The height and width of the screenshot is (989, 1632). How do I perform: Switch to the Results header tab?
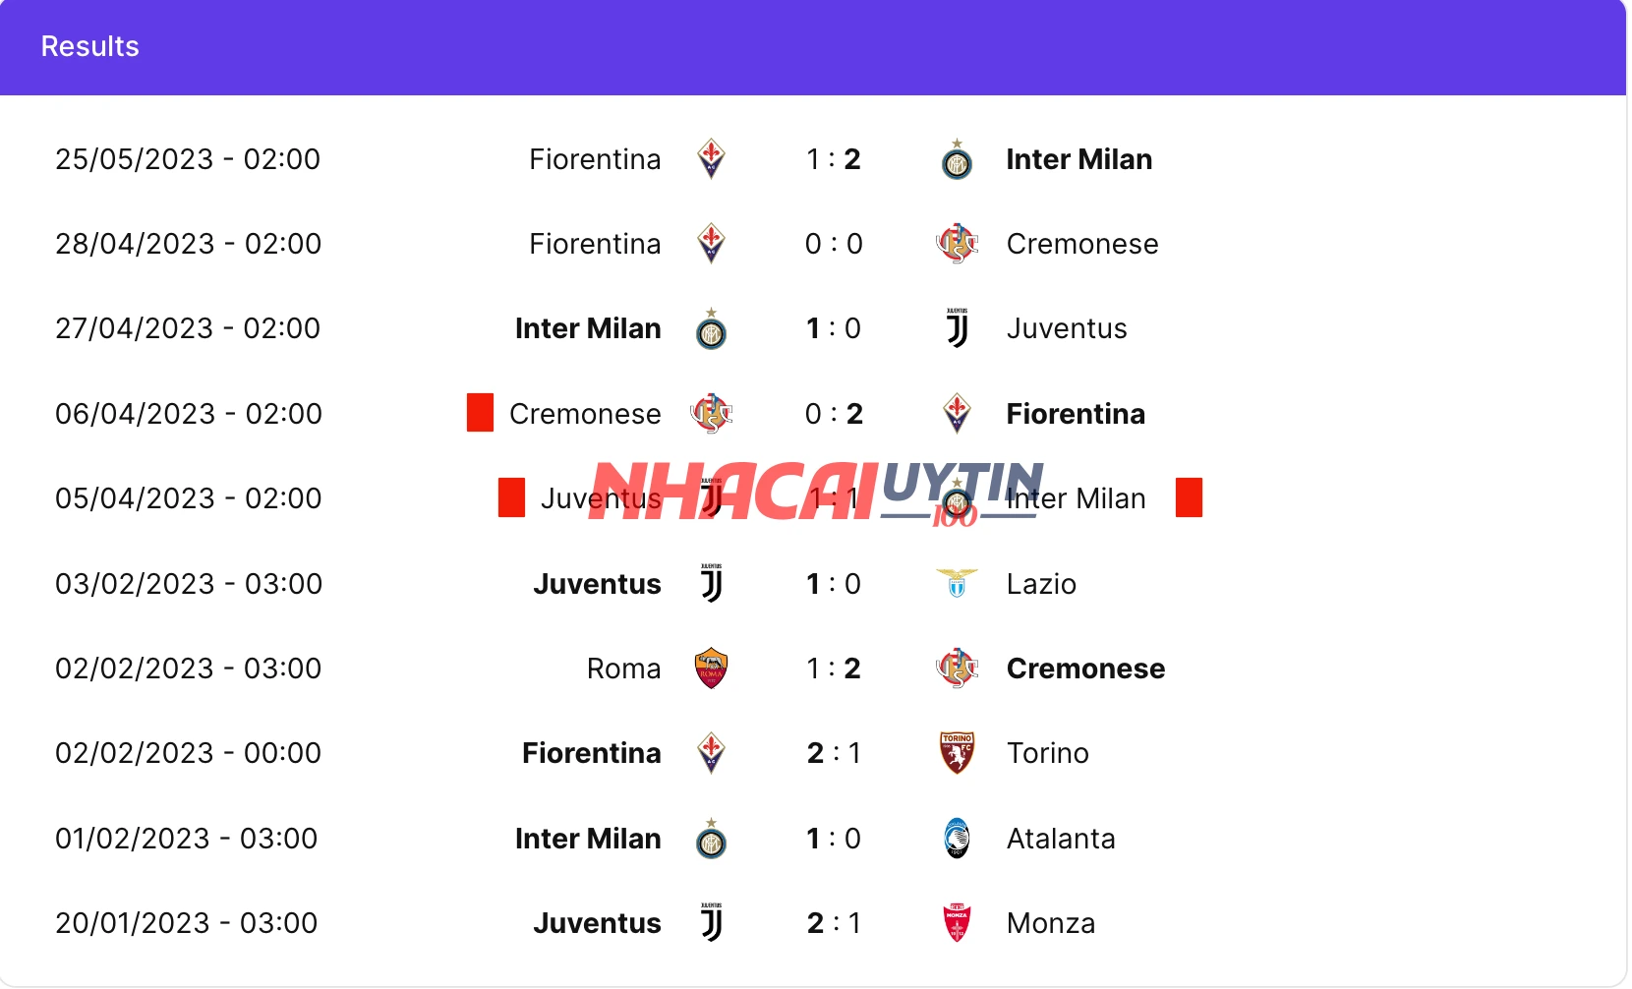tap(88, 46)
